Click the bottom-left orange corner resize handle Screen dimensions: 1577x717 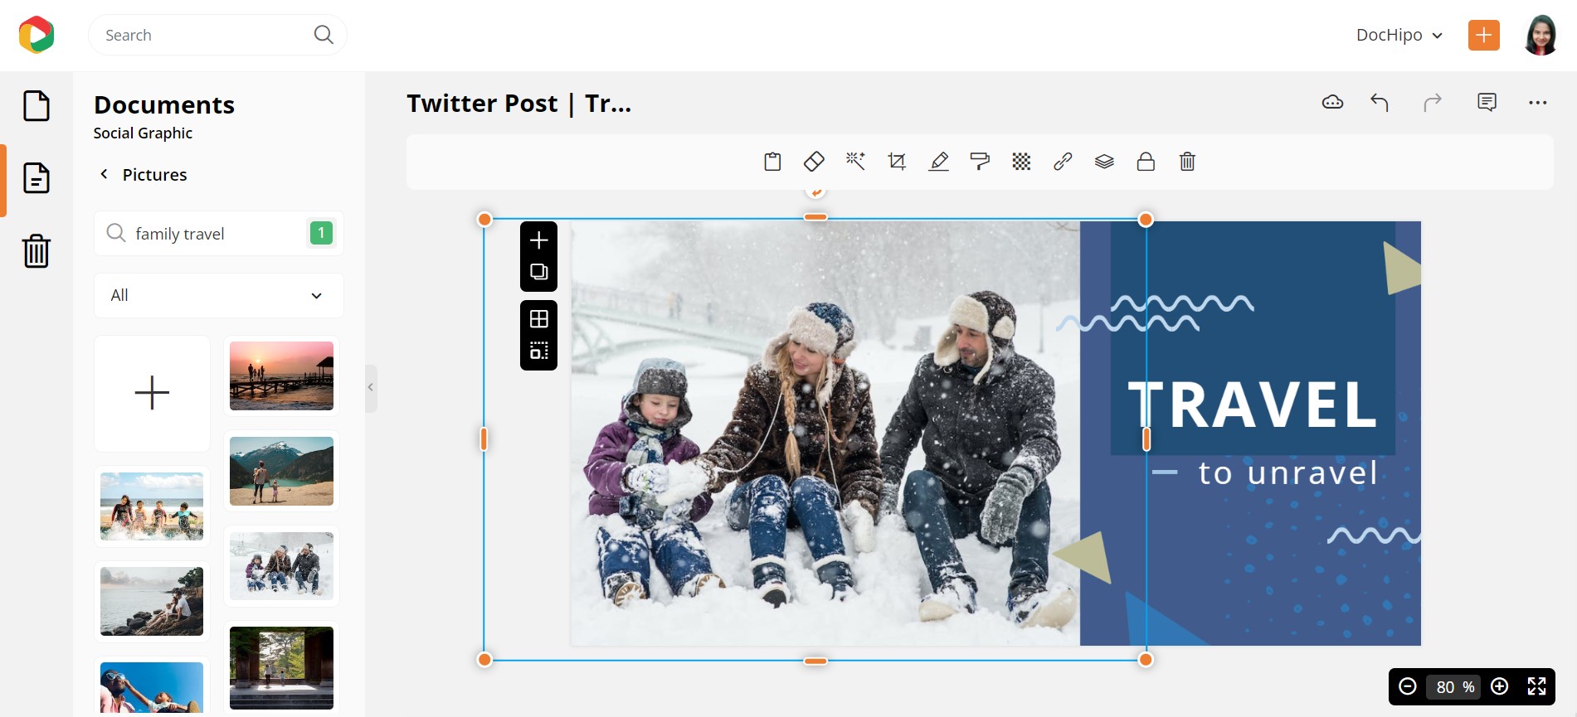(x=484, y=660)
